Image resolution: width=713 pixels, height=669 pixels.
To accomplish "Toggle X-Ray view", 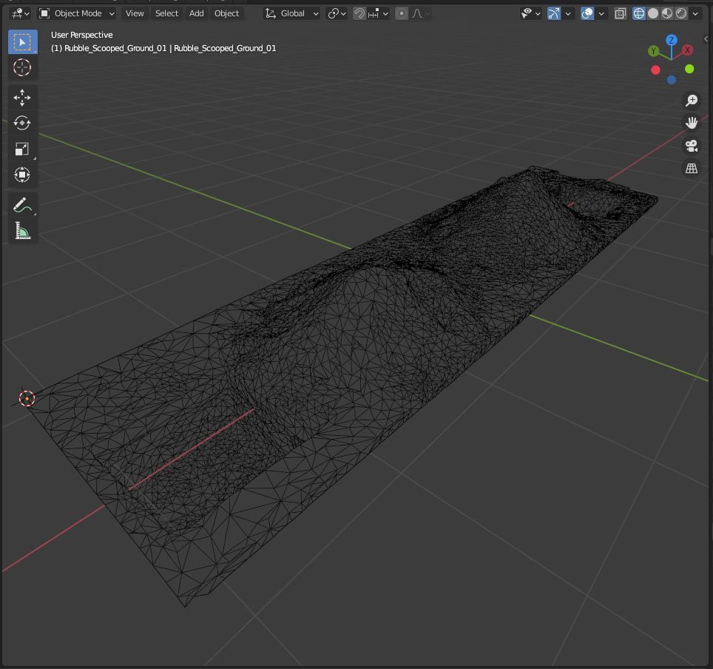I will [x=621, y=13].
